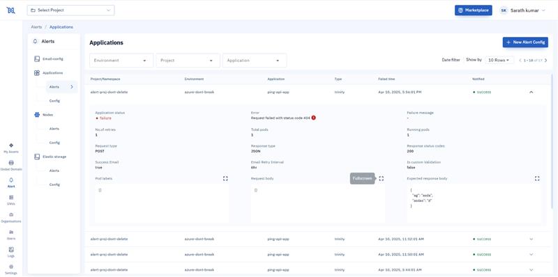Select Config under Elastic storage

54,184
